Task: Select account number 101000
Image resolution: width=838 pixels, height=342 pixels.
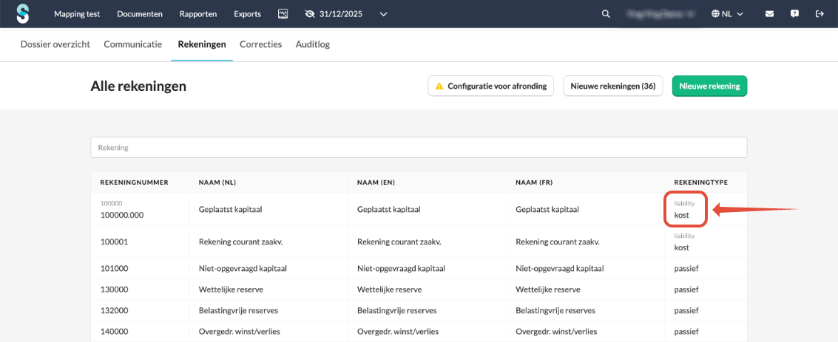Action: [114, 268]
